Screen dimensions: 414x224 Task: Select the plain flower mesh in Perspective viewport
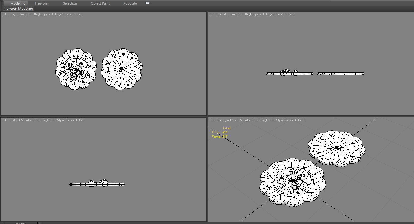pyautogui.click(x=337, y=149)
